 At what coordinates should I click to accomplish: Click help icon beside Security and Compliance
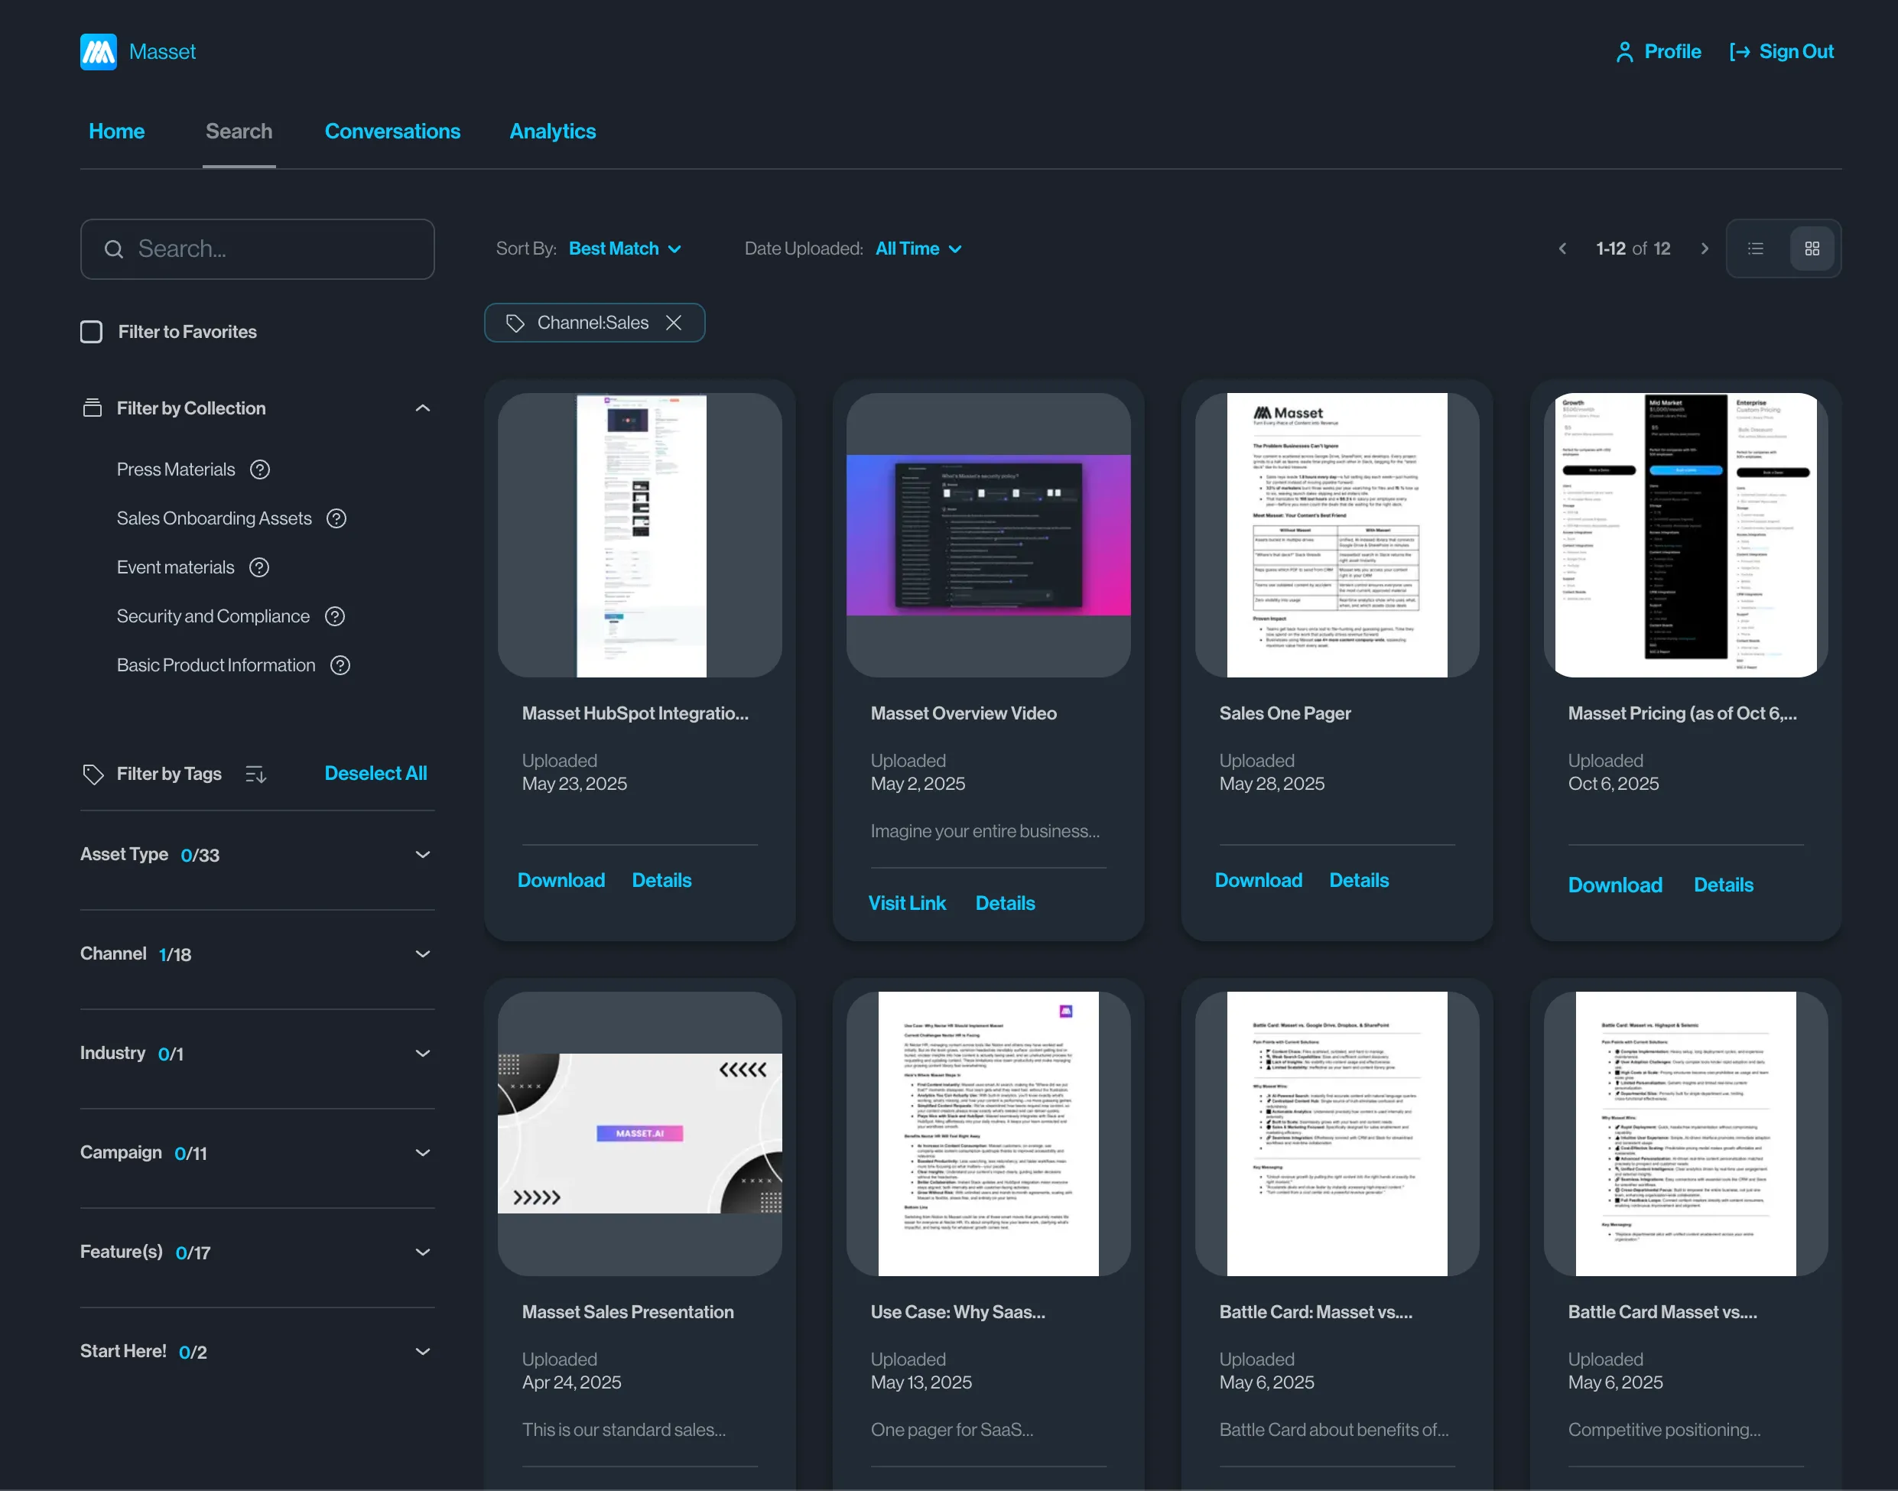tap(334, 616)
